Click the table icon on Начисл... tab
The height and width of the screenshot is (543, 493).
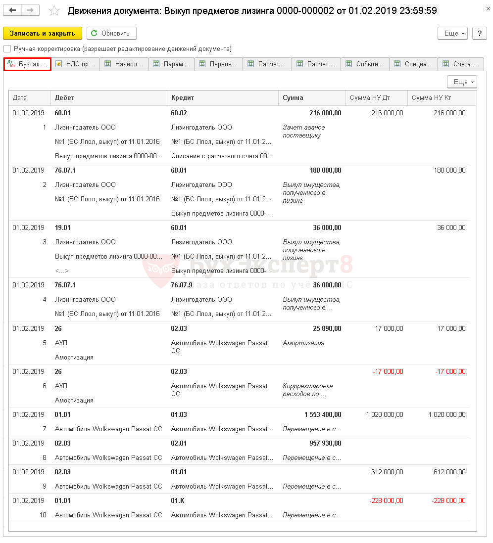point(107,64)
